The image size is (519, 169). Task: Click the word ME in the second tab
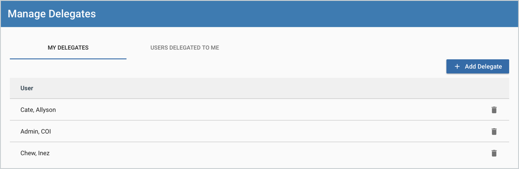point(215,48)
